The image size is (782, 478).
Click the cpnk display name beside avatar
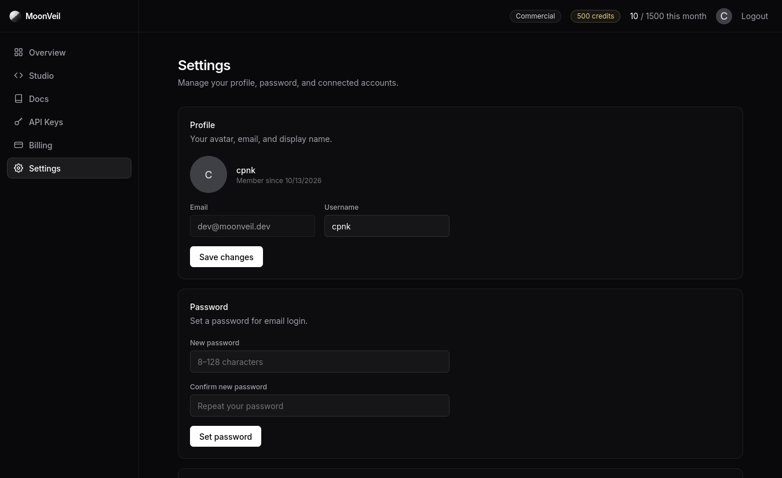click(246, 170)
